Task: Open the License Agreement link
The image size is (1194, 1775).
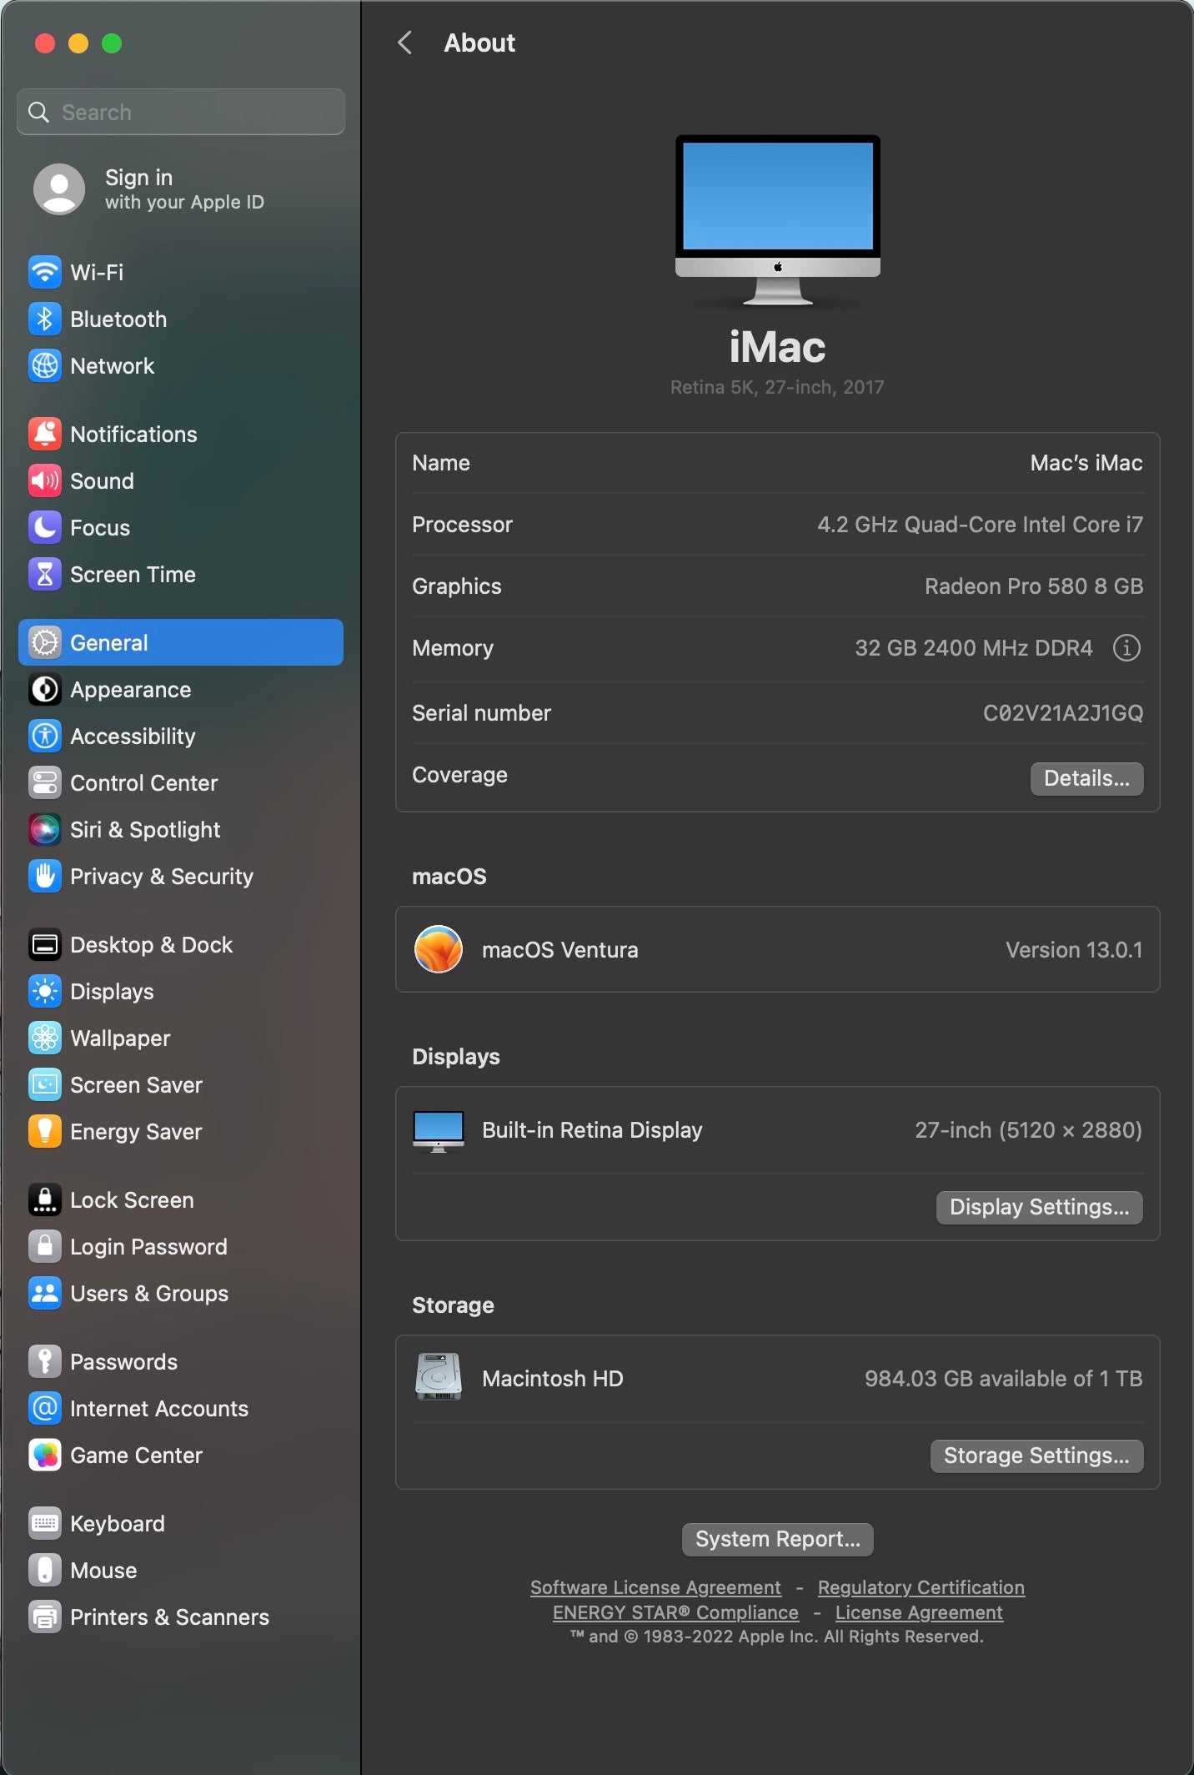Action: tap(919, 1612)
